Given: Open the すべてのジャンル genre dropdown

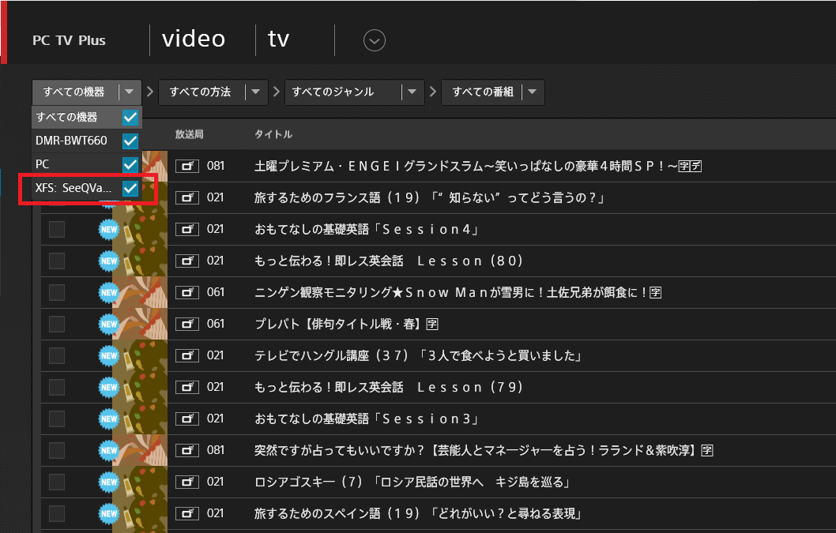Looking at the screenshot, I should click(412, 92).
